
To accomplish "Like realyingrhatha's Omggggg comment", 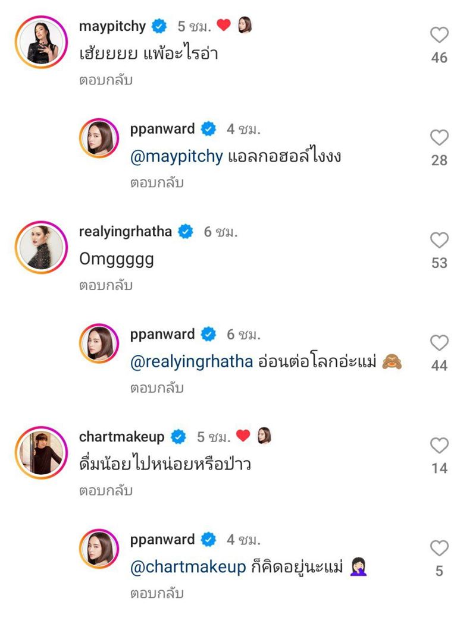I will coord(439,240).
